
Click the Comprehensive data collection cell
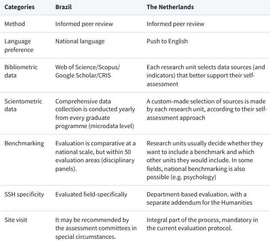pos(95,113)
